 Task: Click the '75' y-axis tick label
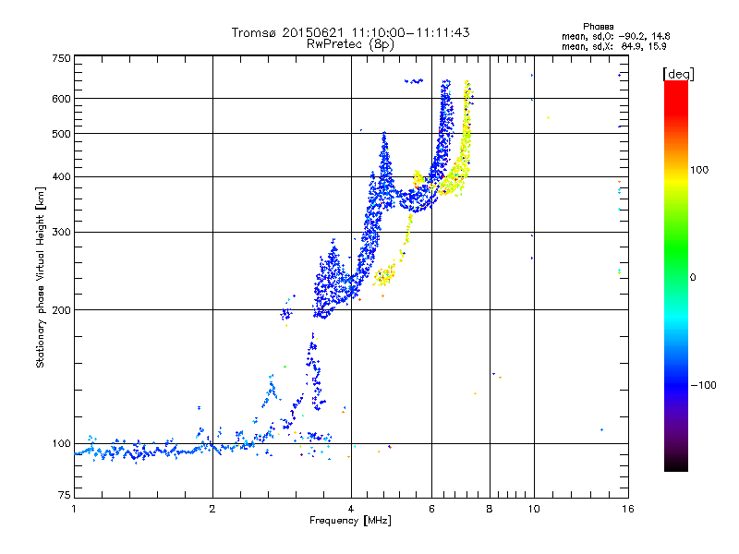(65, 495)
